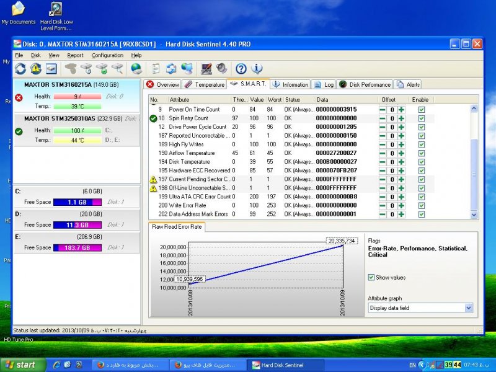
Task: Click the Hard Disk Sentinel taskbar button
Action: tap(286, 365)
